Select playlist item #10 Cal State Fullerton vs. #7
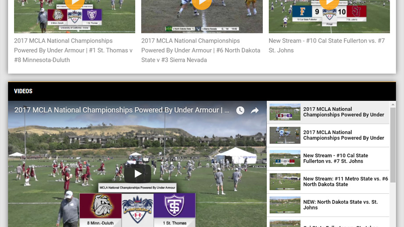404x227 pixels. [x=328, y=159]
